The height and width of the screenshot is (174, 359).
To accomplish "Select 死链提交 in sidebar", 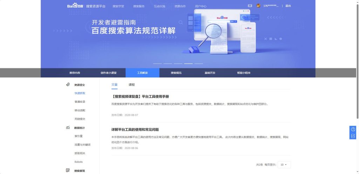I will tap(80, 119).
